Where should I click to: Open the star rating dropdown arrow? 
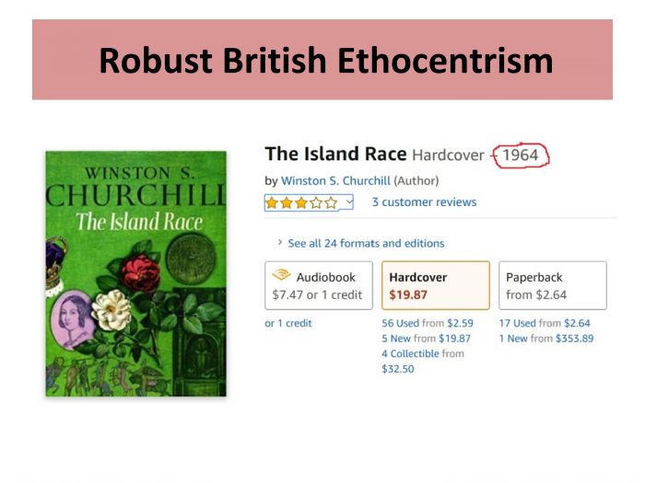349,201
